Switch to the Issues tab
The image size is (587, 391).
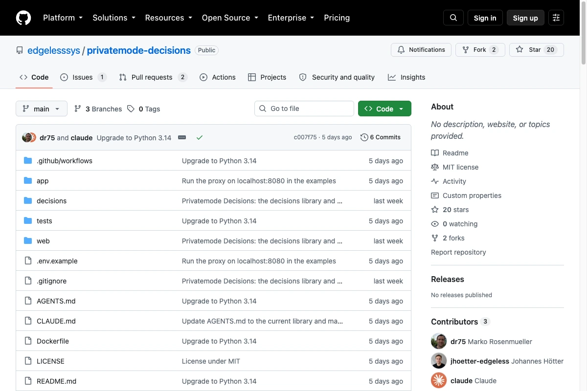point(84,77)
